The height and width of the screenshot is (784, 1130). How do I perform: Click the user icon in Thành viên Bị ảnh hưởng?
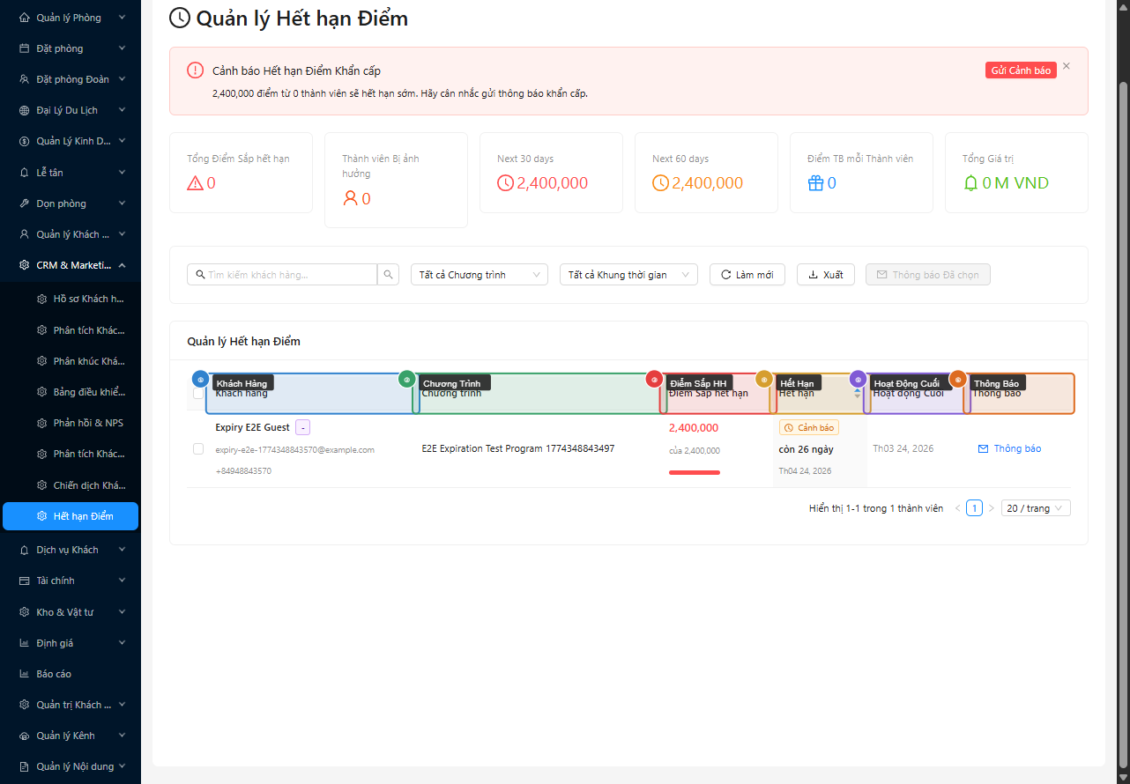pyautogui.click(x=350, y=199)
